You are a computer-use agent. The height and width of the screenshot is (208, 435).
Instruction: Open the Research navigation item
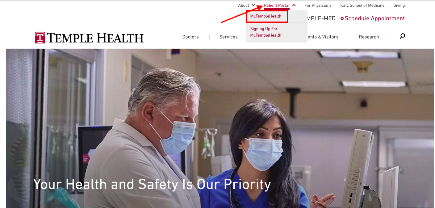369,37
